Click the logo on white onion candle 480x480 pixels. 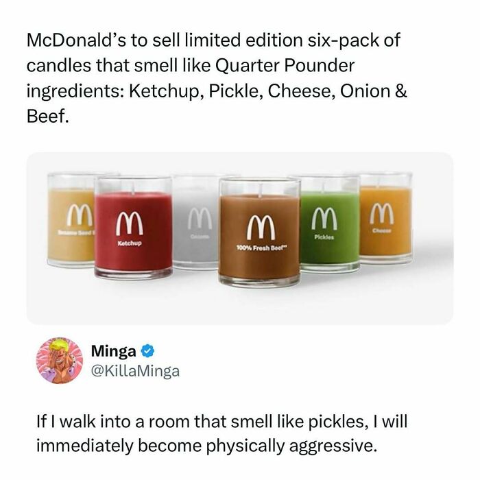(199, 219)
